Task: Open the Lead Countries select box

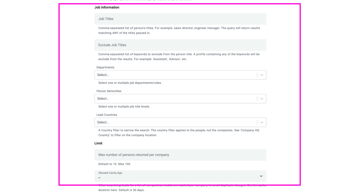Action: [x=175, y=122]
